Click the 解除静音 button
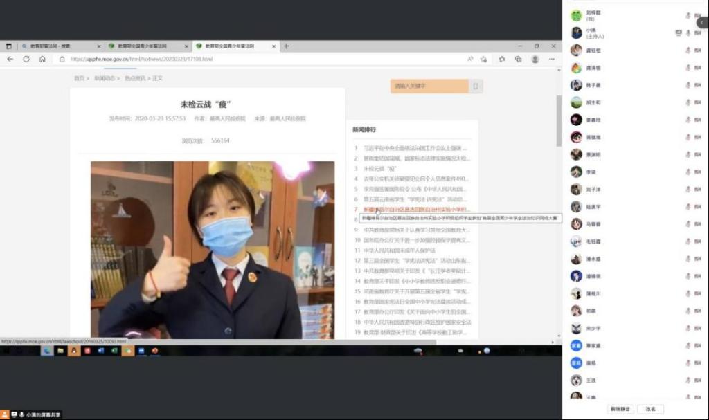The height and width of the screenshot is (420, 709). (620, 409)
